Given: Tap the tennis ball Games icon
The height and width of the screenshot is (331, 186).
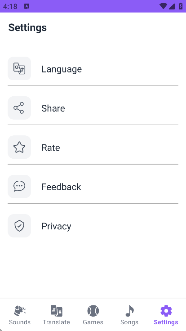Looking at the screenshot, I should (93, 311).
